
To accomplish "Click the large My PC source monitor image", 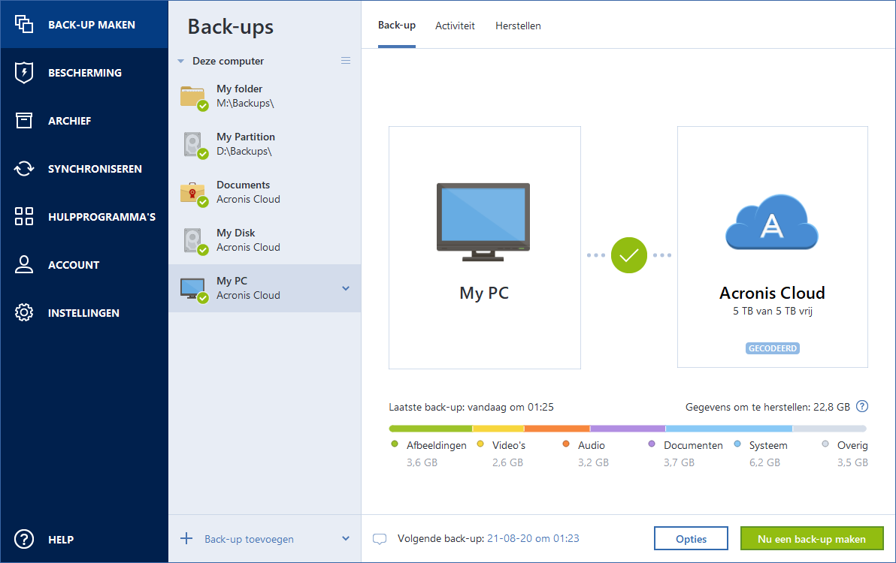I will pos(483,222).
